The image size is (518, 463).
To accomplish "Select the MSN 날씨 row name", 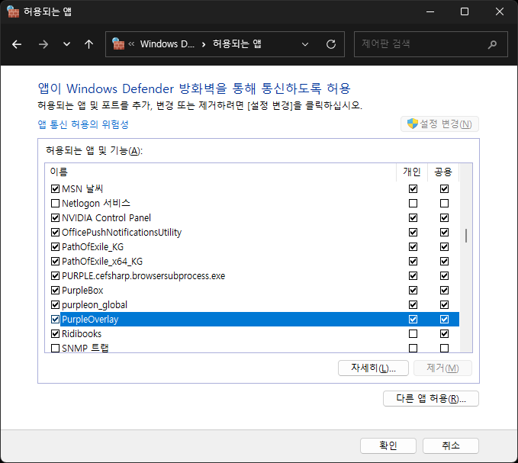I will click(x=82, y=189).
